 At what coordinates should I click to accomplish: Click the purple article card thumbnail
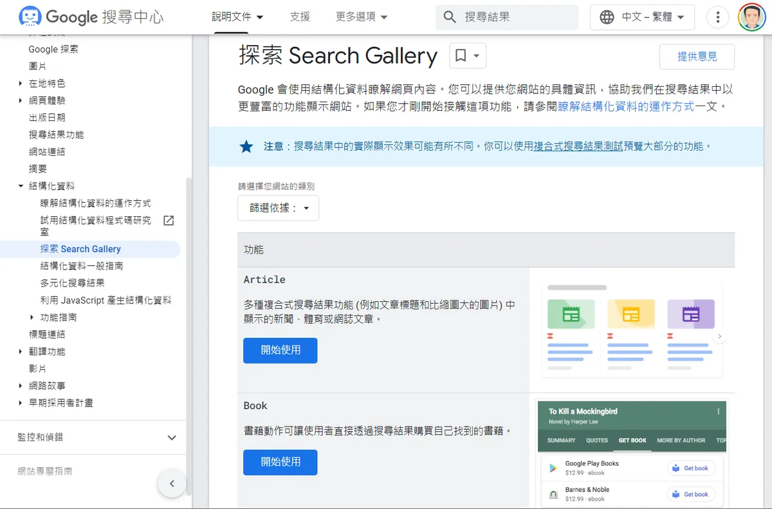pyautogui.click(x=691, y=314)
